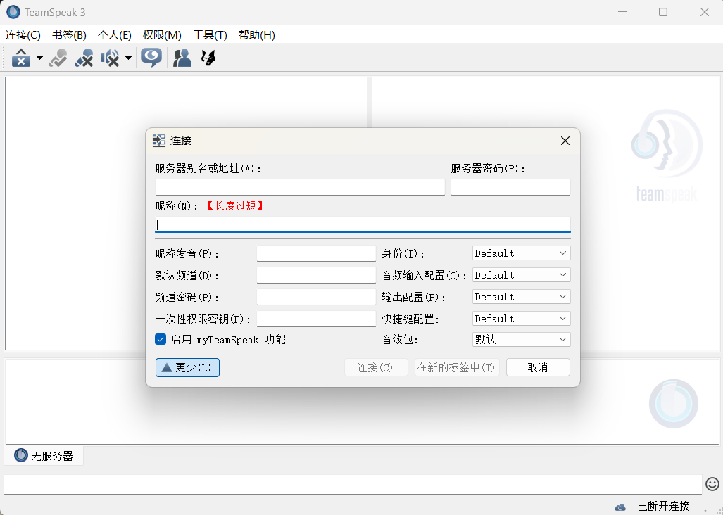Focus the 频道密码(P) input field
723x515 pixels.
click(316, 297)
